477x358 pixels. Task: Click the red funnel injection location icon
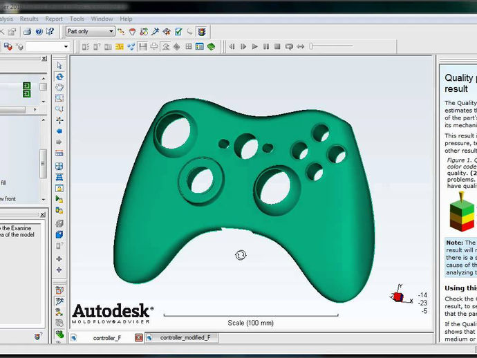(132, 32)
